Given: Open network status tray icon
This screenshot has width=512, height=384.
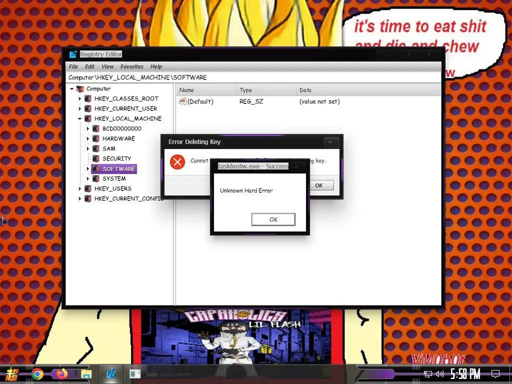Looking at the screenshot, I should [428, 374].
